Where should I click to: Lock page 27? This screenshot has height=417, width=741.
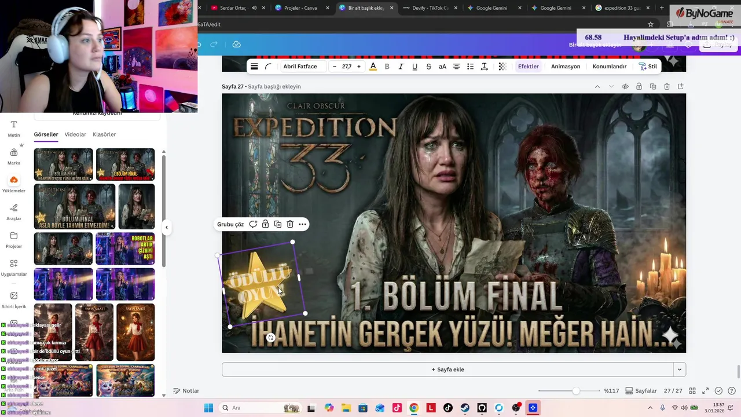point(639,86)
